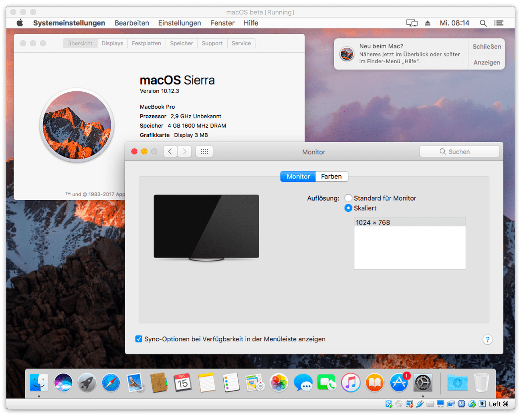Show all preferences grid button
The height and width of the screenshot is (415, 521).
tap(204, 151)
